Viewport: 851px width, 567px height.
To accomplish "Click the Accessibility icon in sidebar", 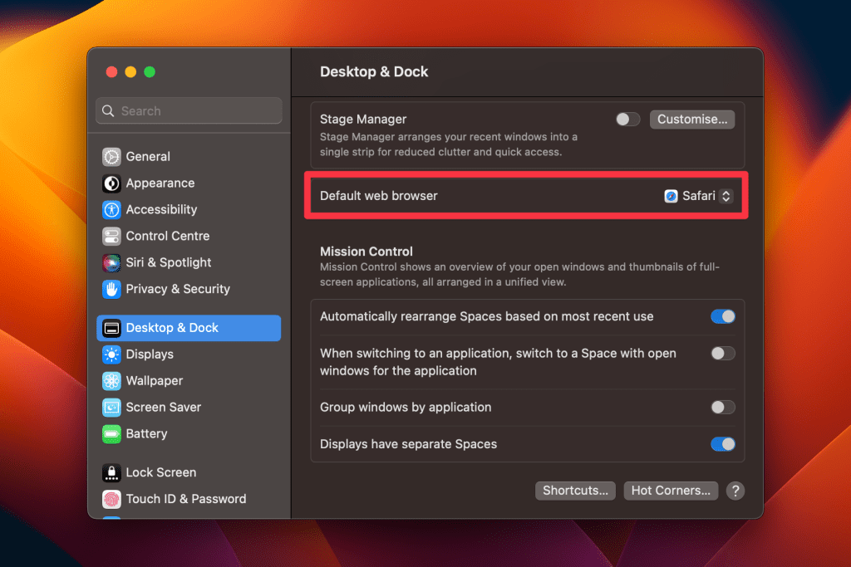I will click(x=111, y=210).
